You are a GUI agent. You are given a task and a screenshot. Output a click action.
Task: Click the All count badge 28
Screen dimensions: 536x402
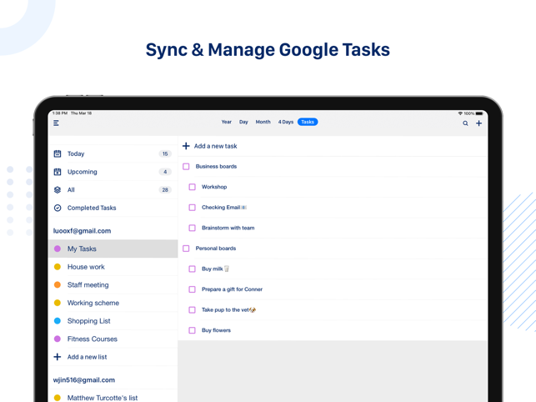[x=165, y=190]
